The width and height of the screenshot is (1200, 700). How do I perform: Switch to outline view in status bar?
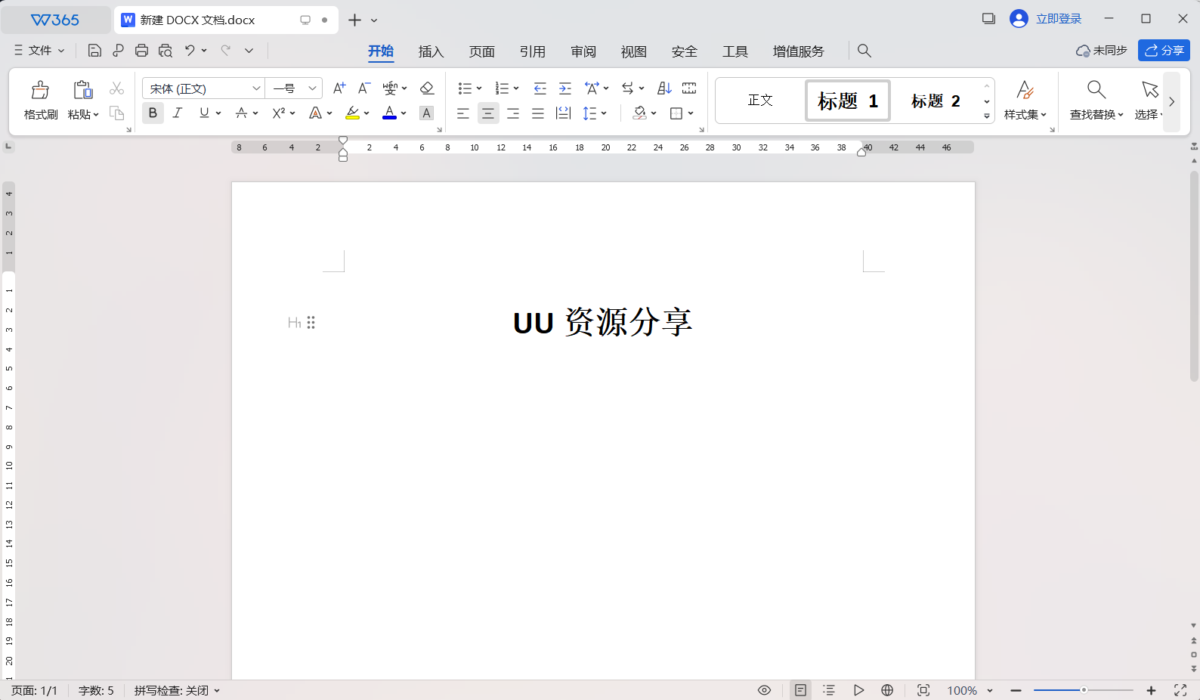pyautogui.click(x=829, y=690)
